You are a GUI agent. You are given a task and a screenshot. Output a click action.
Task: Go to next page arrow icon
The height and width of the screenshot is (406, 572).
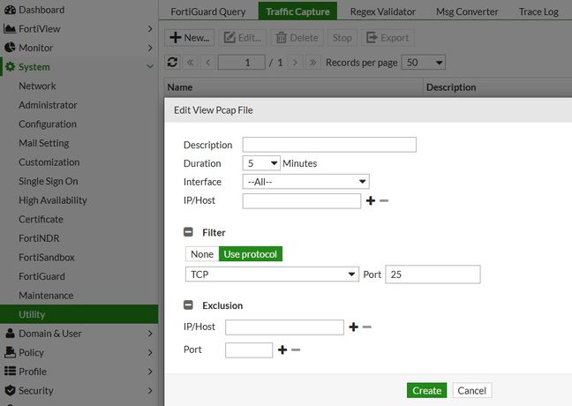[x=295, y=63]
